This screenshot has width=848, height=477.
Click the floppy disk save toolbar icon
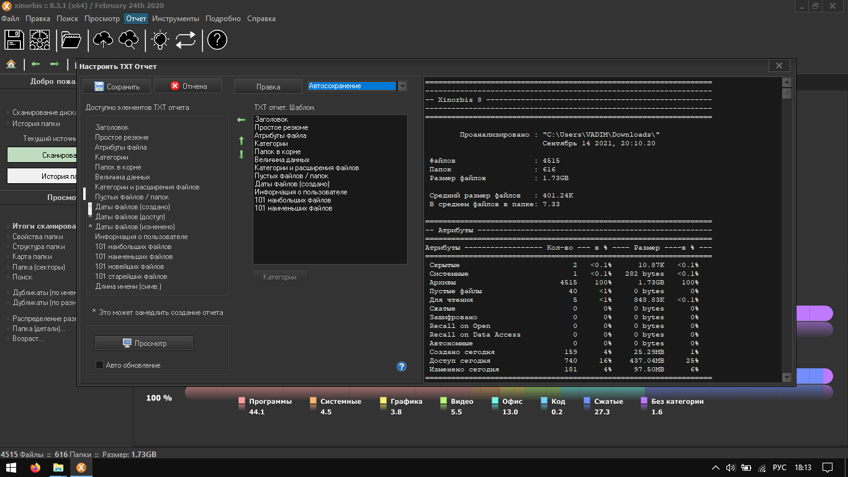(x=14, y=40)
